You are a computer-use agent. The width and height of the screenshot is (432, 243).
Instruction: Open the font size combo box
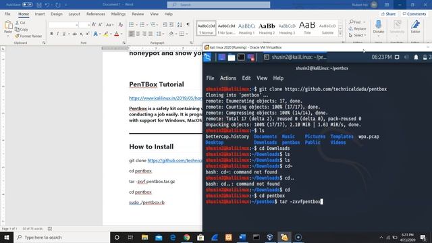point(84,25)
